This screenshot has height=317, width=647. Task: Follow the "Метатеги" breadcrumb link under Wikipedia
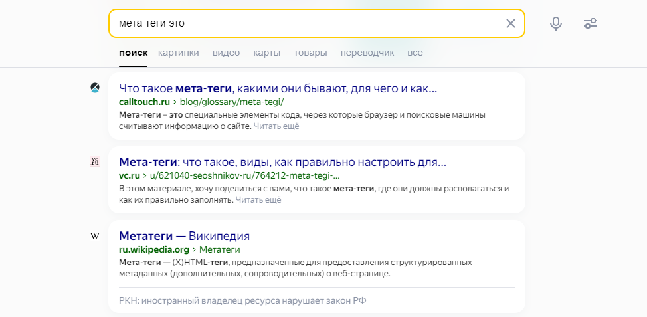click(219, 250)
